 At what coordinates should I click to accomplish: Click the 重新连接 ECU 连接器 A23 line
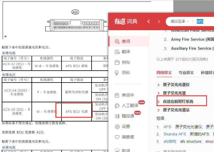(x=23, y=132)
